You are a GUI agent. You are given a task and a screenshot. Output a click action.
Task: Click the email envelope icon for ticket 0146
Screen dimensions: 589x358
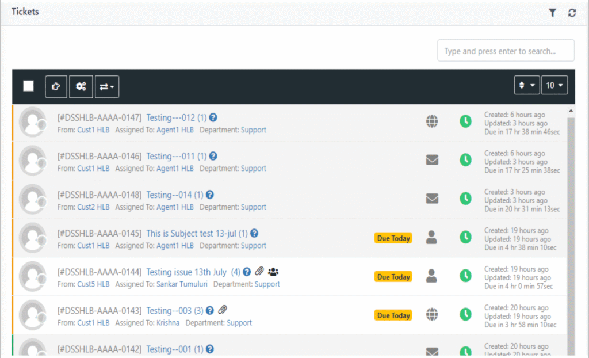(432, 160)
